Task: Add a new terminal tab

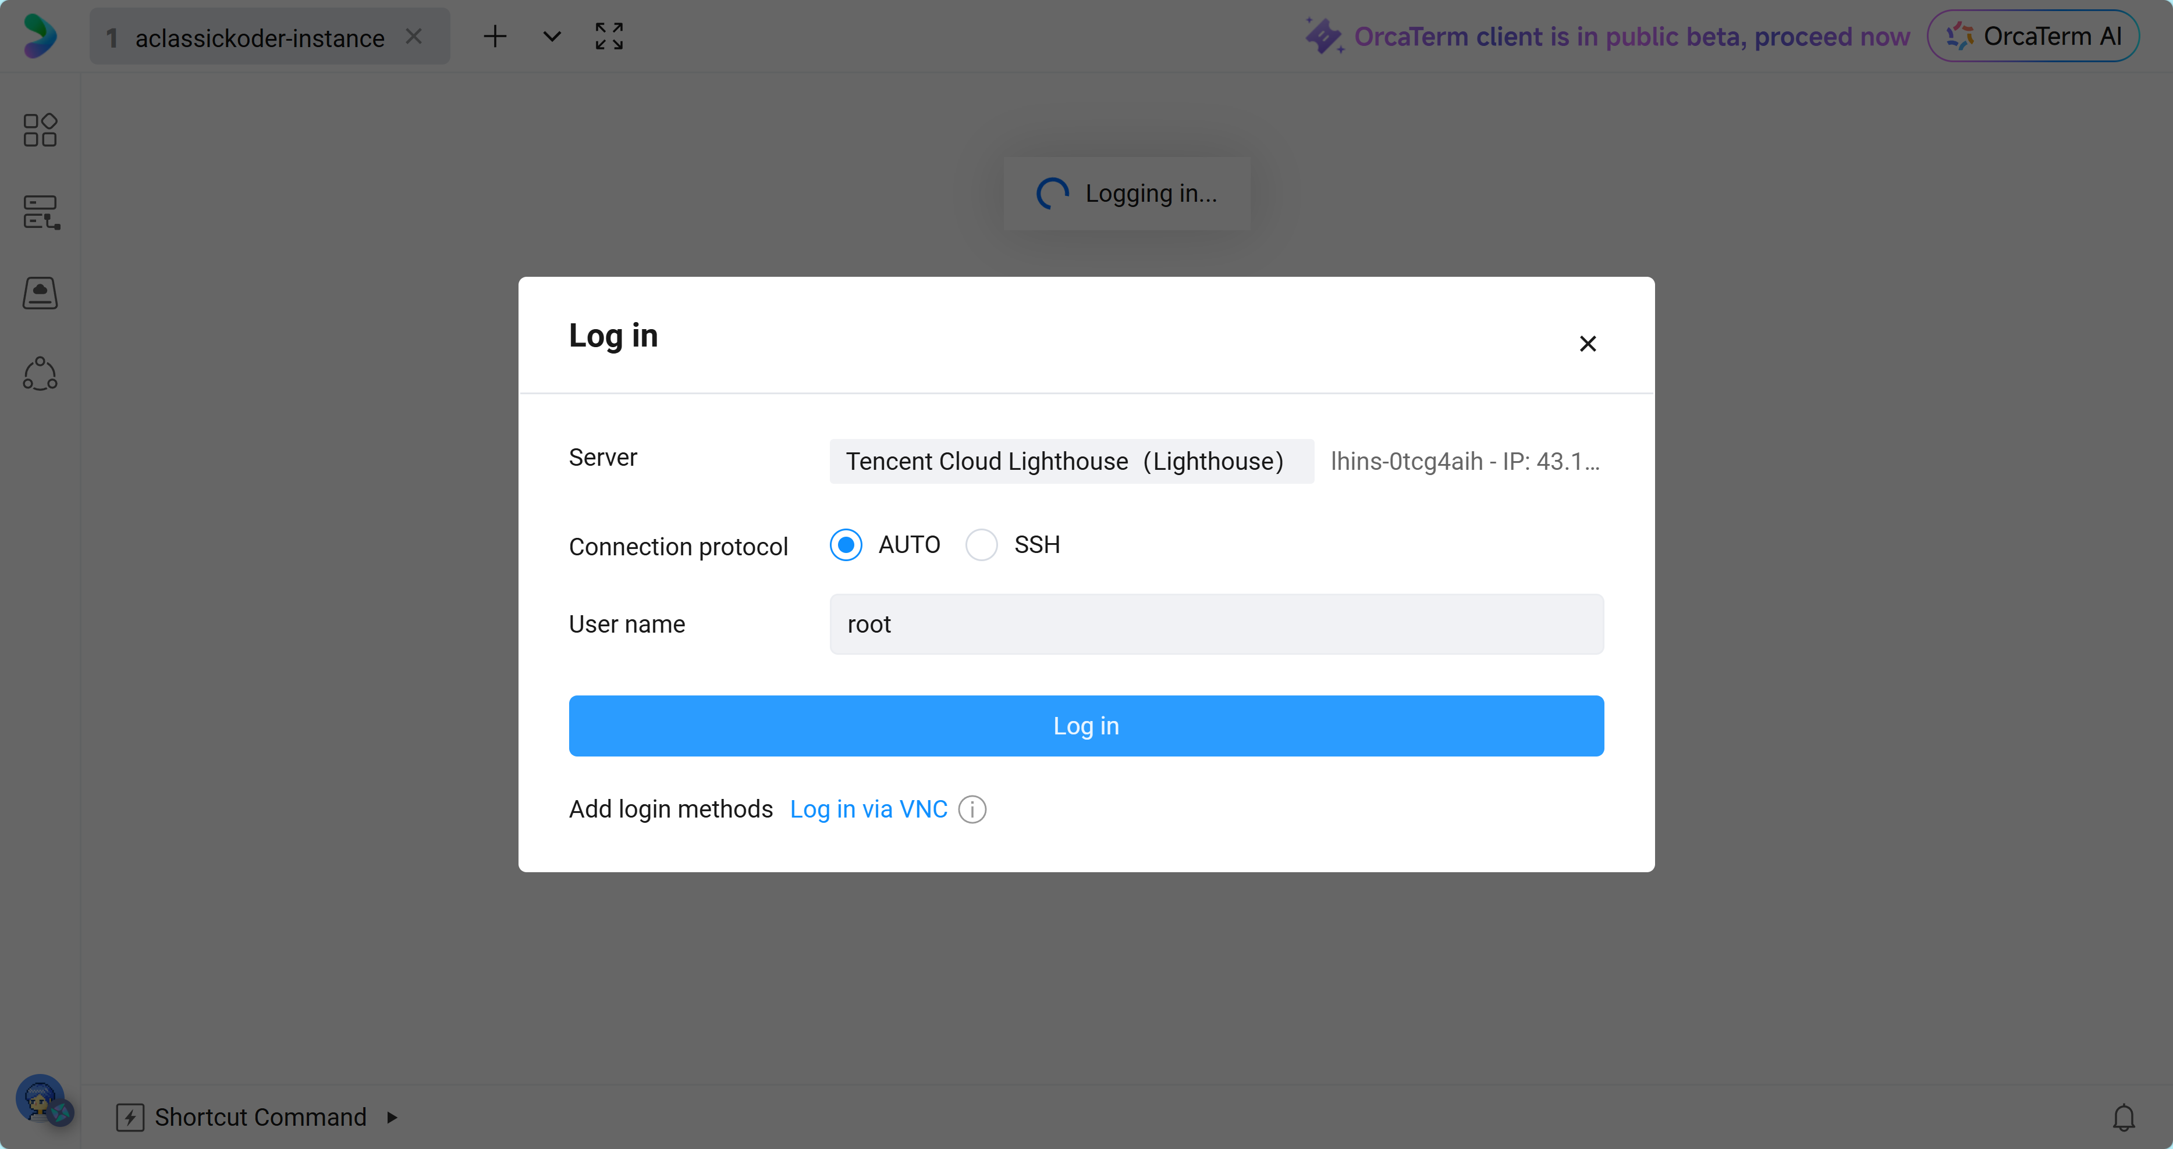Action: point(495,36)
